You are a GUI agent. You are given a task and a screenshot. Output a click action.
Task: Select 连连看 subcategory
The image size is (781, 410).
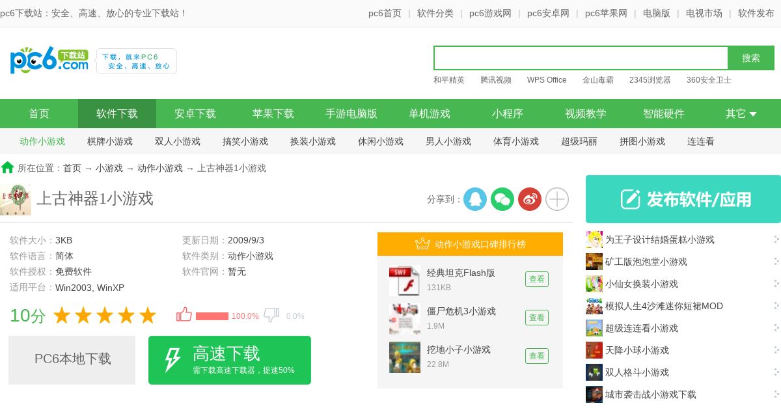tap(701, 141)
